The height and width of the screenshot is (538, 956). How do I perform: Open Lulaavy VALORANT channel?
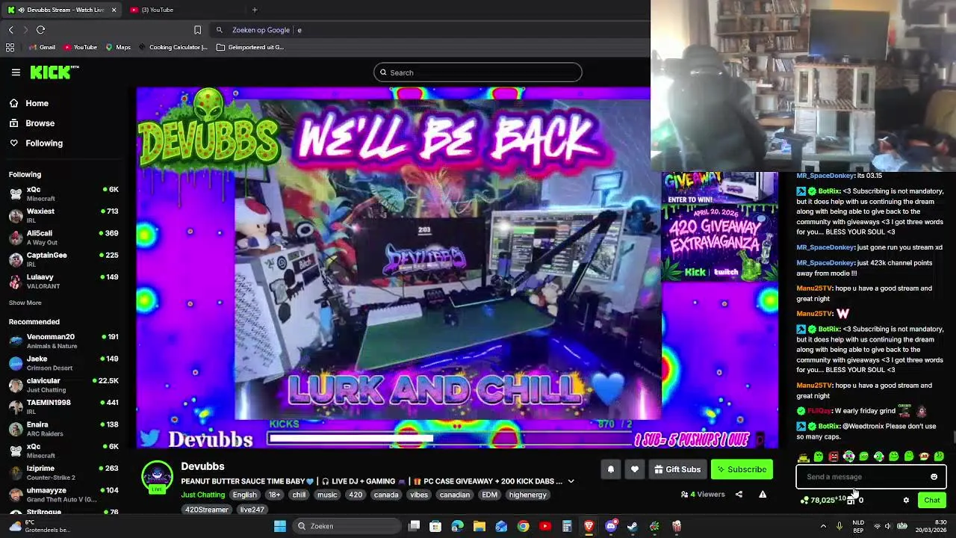(63, 281)
